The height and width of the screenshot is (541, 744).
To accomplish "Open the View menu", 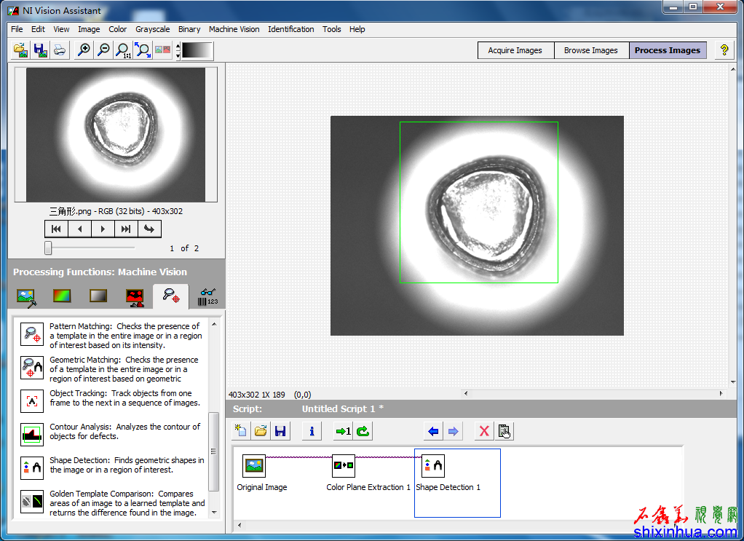I will [x=61, y=29].
